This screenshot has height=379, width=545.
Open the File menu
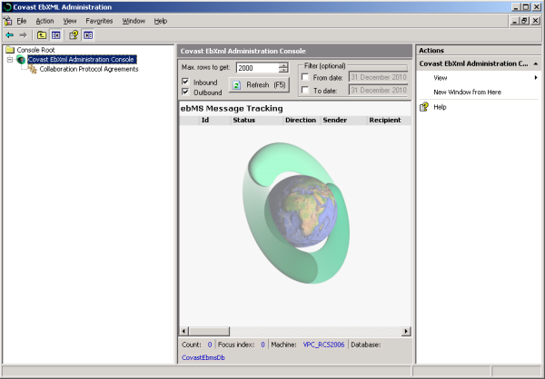point(22,21)
